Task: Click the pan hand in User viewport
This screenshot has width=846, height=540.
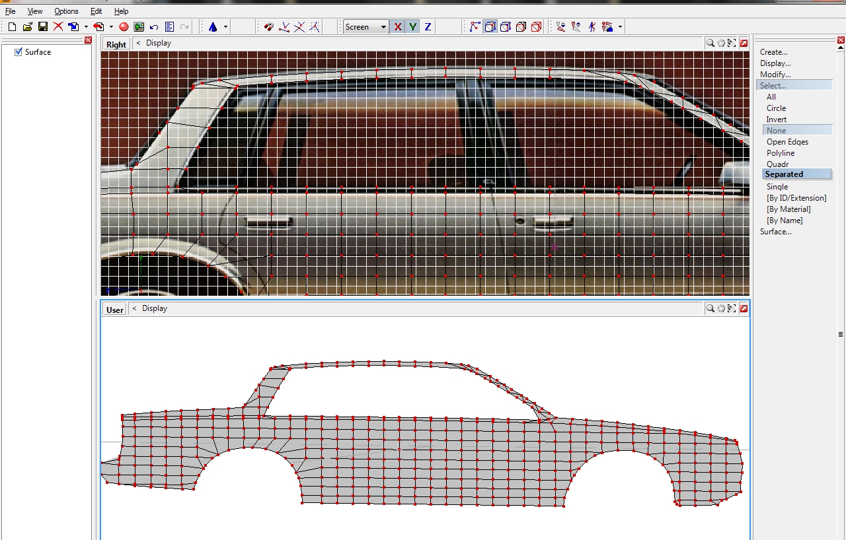Action: coord(721,308)
